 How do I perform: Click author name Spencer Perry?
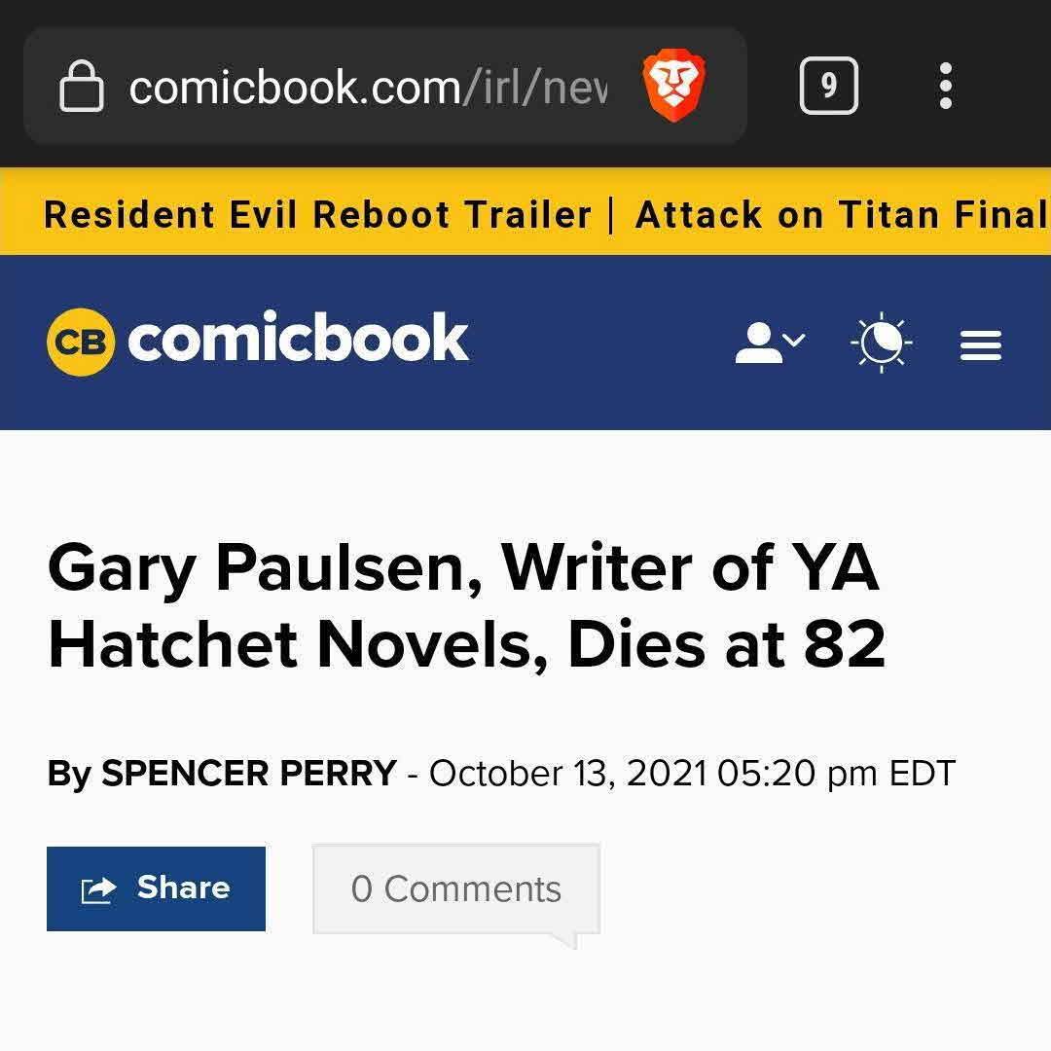(249, 774)
